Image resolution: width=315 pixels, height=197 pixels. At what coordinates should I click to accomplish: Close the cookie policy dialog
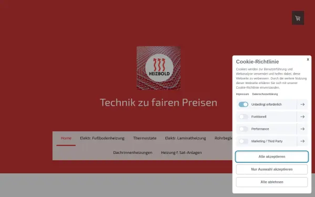(308, 59)
